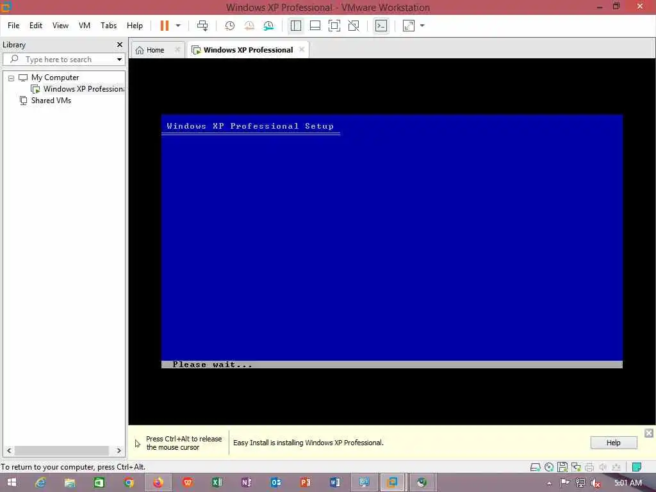Image resolution: width=656 pixels, height=492 pixels.
Task: Open the VM menu
Action: pyautogui.click(x=85, y=26)
